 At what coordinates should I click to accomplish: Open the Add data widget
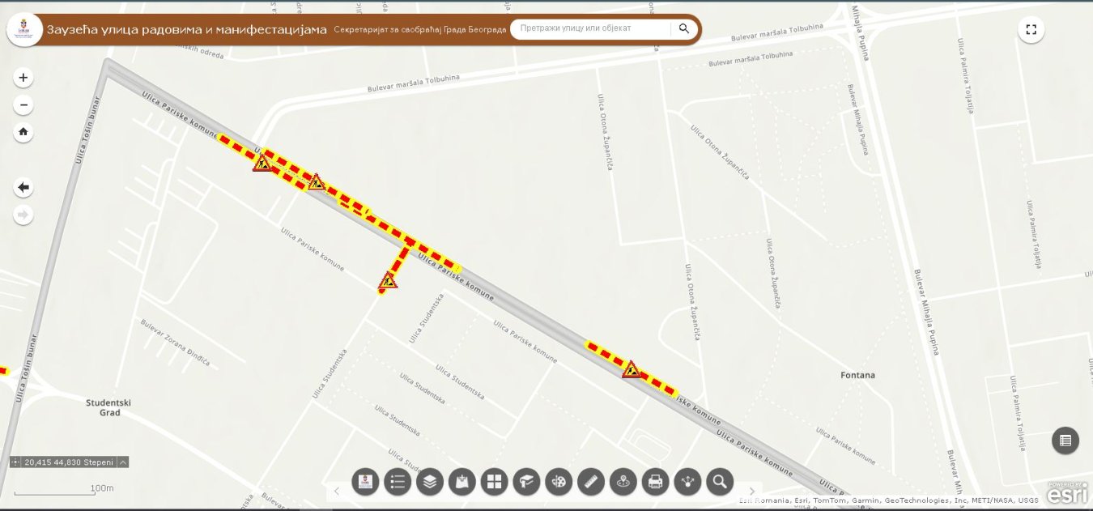click(x=461, y=482)
